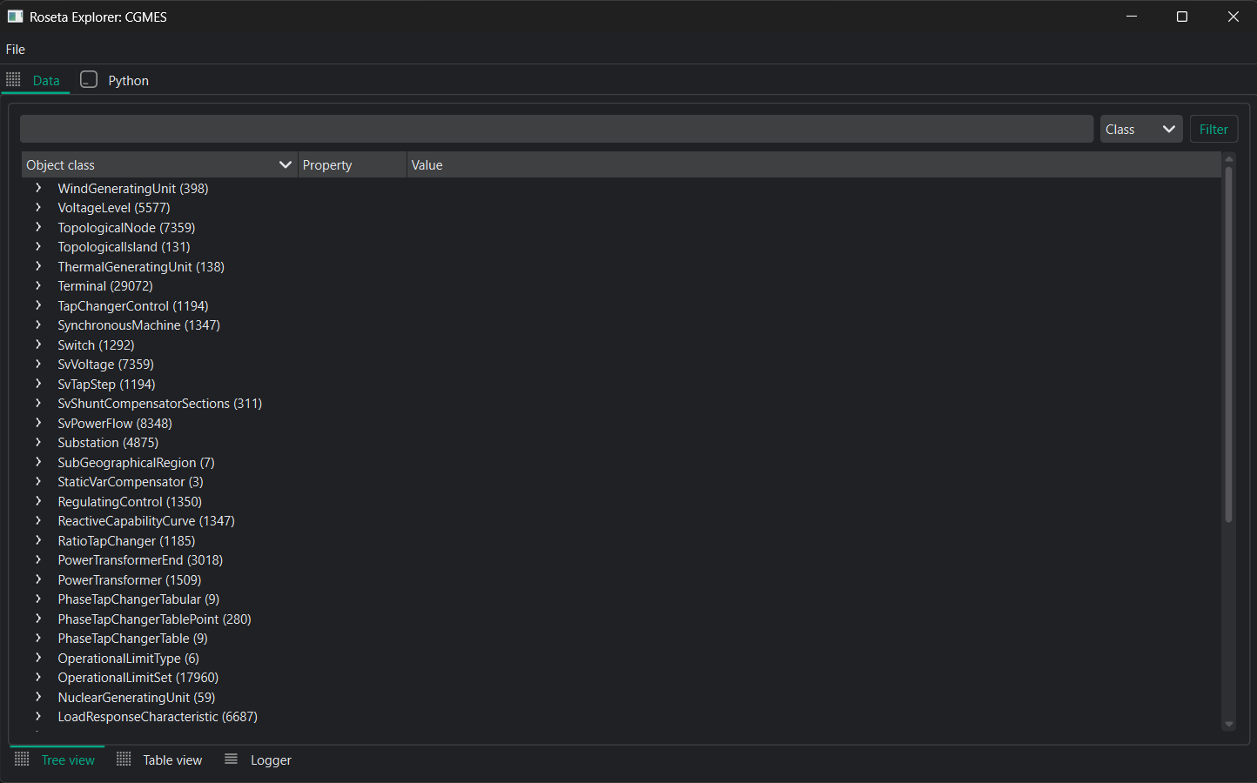Open the Object class column header dropdown
Screen dimensions: 1257x783
[286, 164]
